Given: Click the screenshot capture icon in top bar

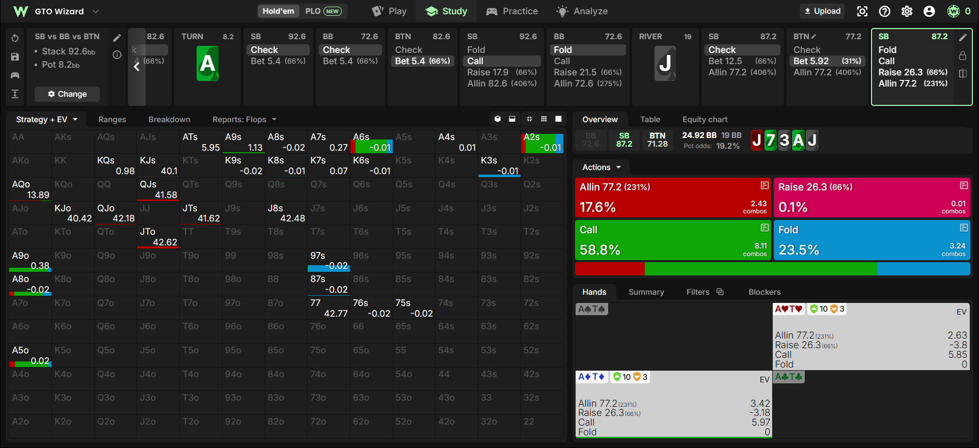Looking at the screenshot, I should point(862,11).
